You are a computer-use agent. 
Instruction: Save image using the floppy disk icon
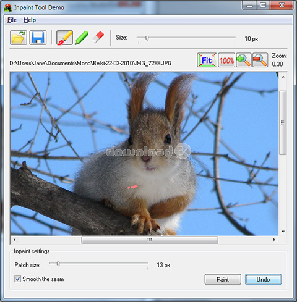pyautogui.click(x=38, y=38)
